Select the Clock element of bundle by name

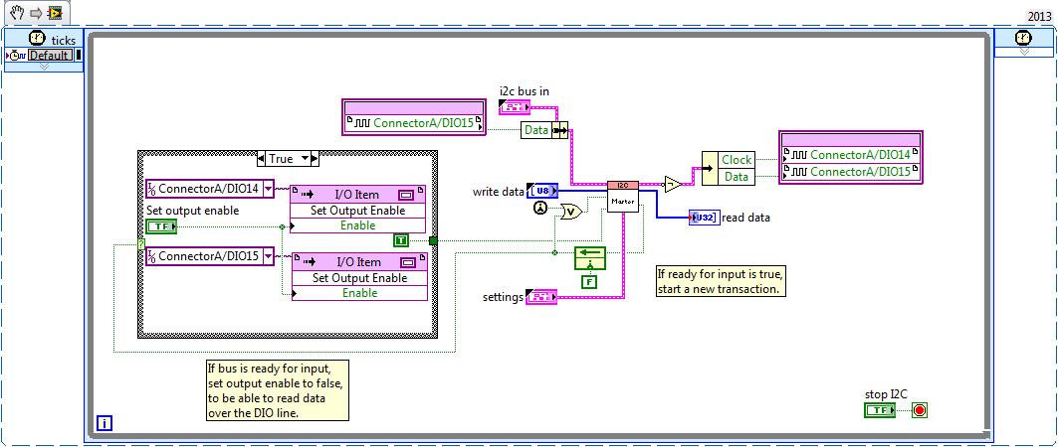[x=737, y=160]
